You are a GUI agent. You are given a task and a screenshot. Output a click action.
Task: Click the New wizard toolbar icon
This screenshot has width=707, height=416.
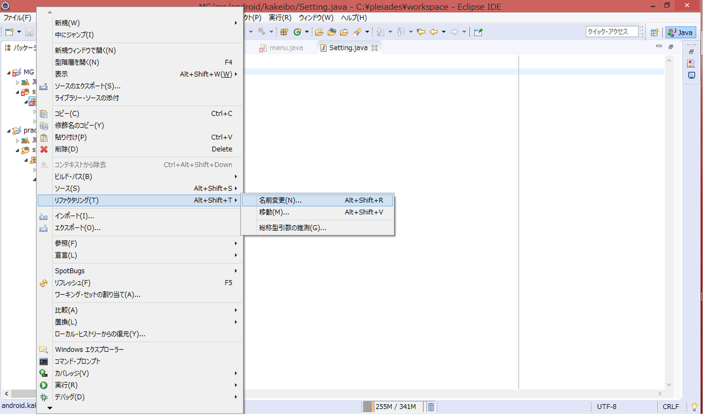(9, 32)
